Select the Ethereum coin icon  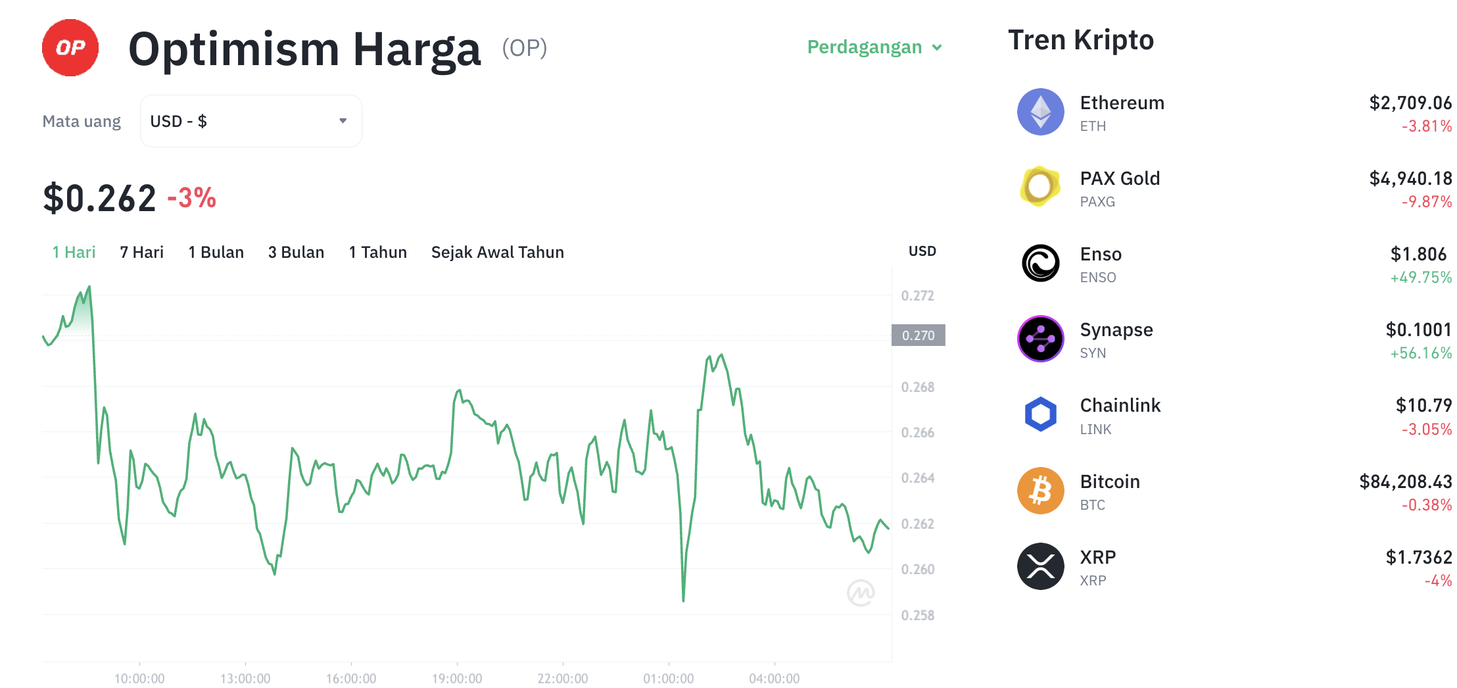(x=1041, y=112)
